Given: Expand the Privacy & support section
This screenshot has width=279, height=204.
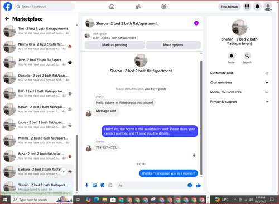Looking at the screenshot, I should 239,102.
